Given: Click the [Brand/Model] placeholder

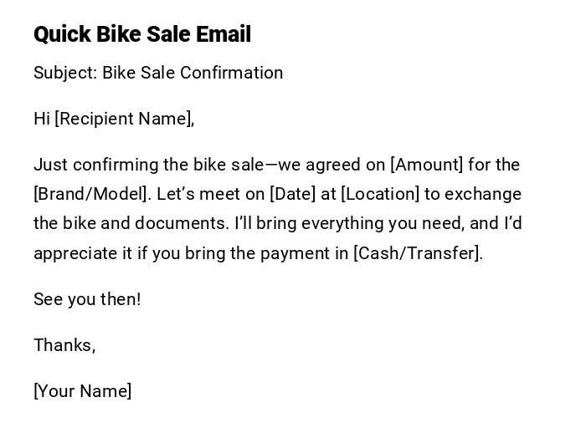Looking at the screenshot, I should pyautogui.click(x=92, y=194).
